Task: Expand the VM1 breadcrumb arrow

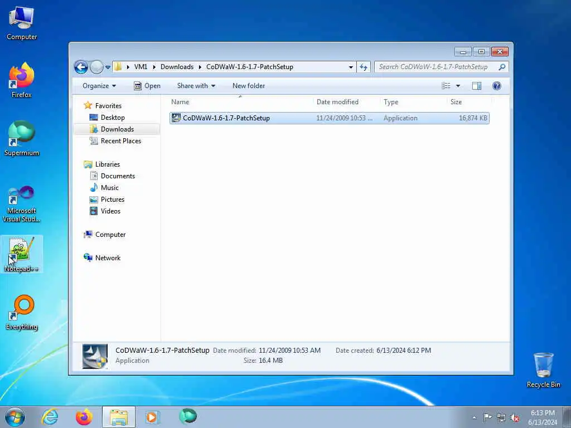Action: (x=154, y=67)
